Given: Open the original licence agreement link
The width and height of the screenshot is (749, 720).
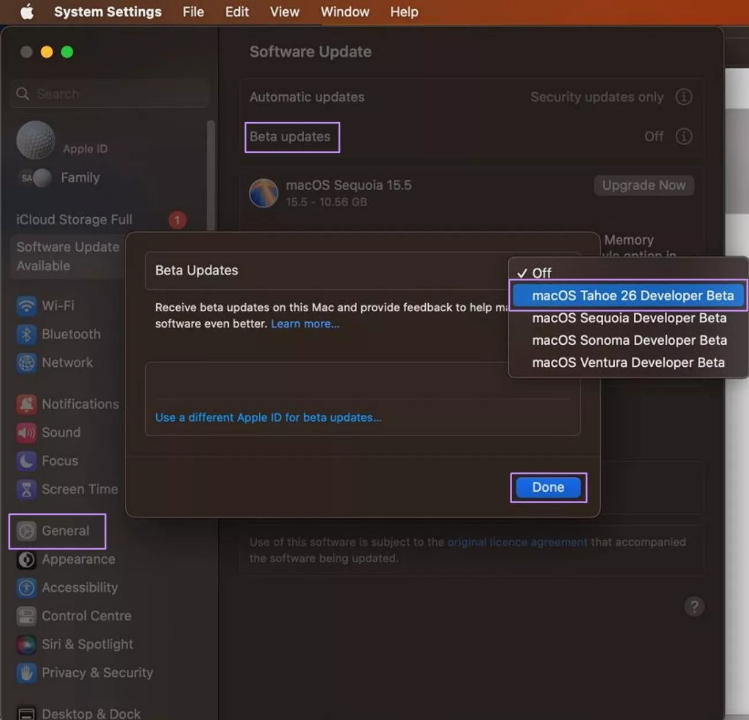Looking at the screenshot, I should point(517,542).
